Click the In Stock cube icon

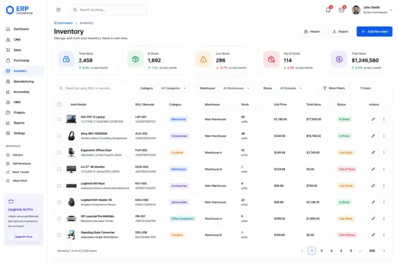tap(135, 59)
